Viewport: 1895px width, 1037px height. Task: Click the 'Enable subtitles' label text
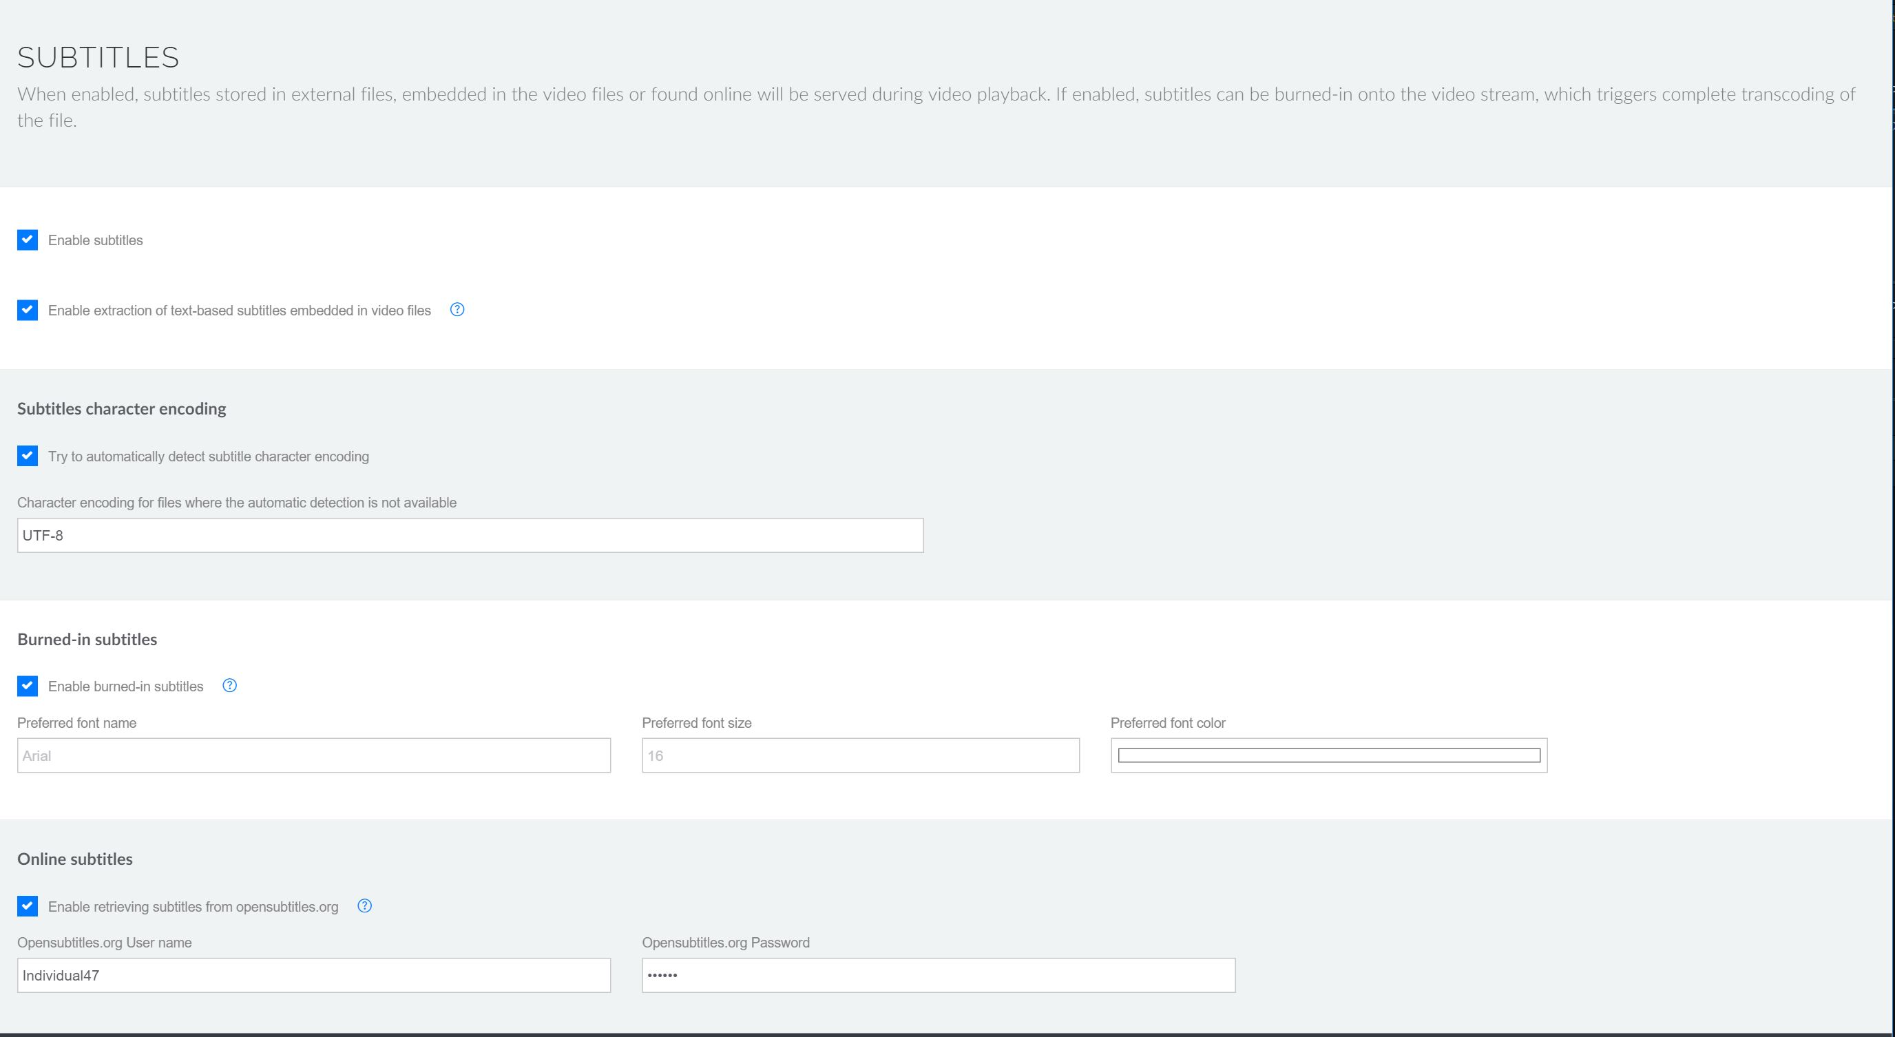coord(96,240)
